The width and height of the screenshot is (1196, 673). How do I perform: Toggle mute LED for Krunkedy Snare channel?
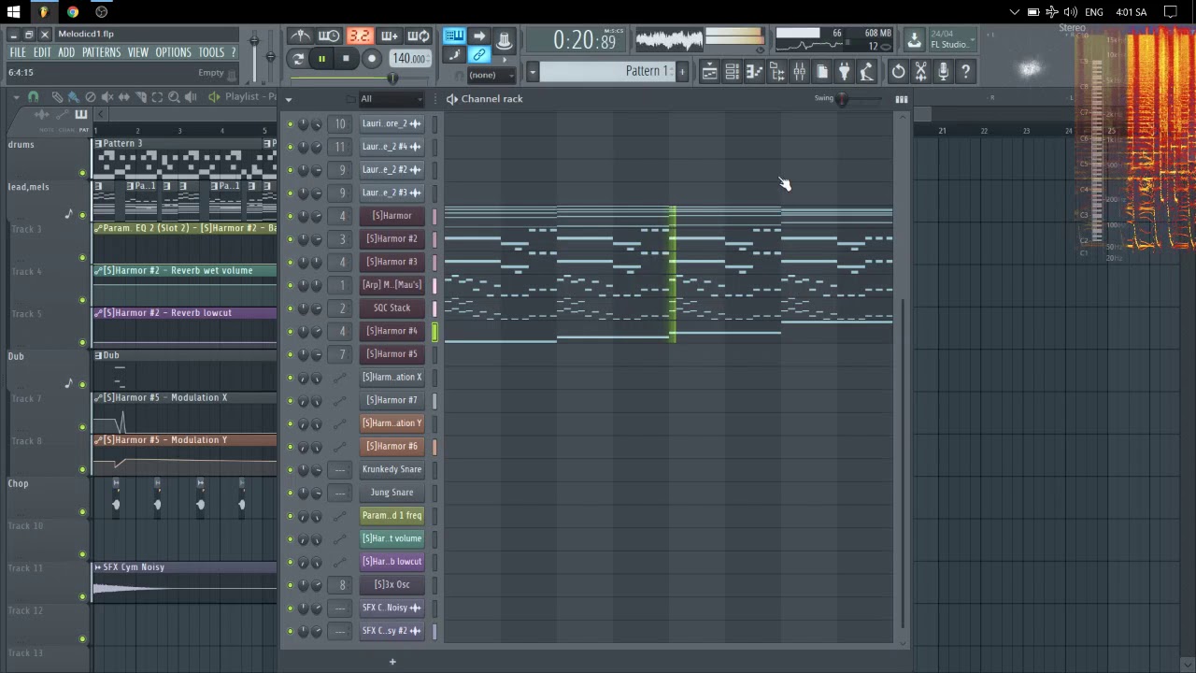(x=290, y=469)
